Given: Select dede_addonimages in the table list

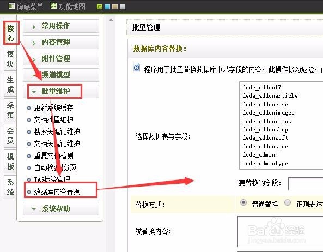Looking at the screenshot, I should 269,112.
